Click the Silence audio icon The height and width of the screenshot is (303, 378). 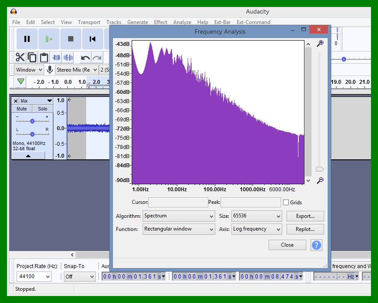coord(68,58)
